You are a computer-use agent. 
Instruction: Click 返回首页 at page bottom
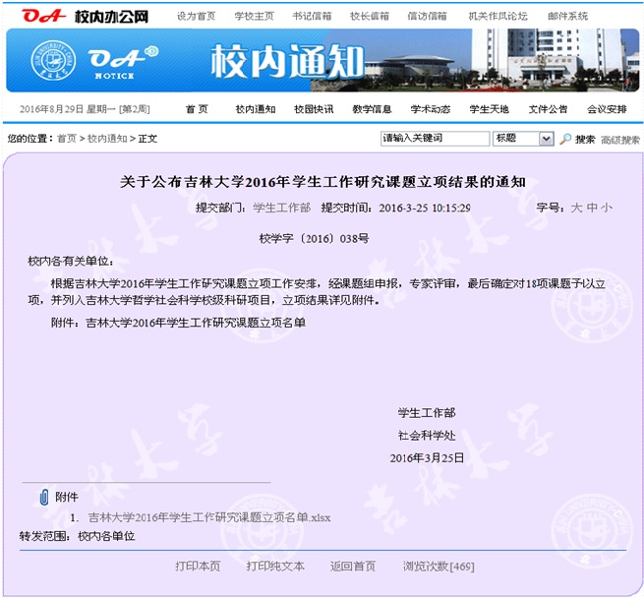(x=353, y=567)
